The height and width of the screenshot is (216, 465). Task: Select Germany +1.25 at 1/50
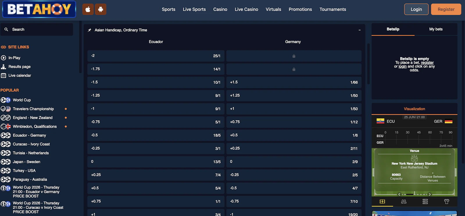[x=294, y=96]
